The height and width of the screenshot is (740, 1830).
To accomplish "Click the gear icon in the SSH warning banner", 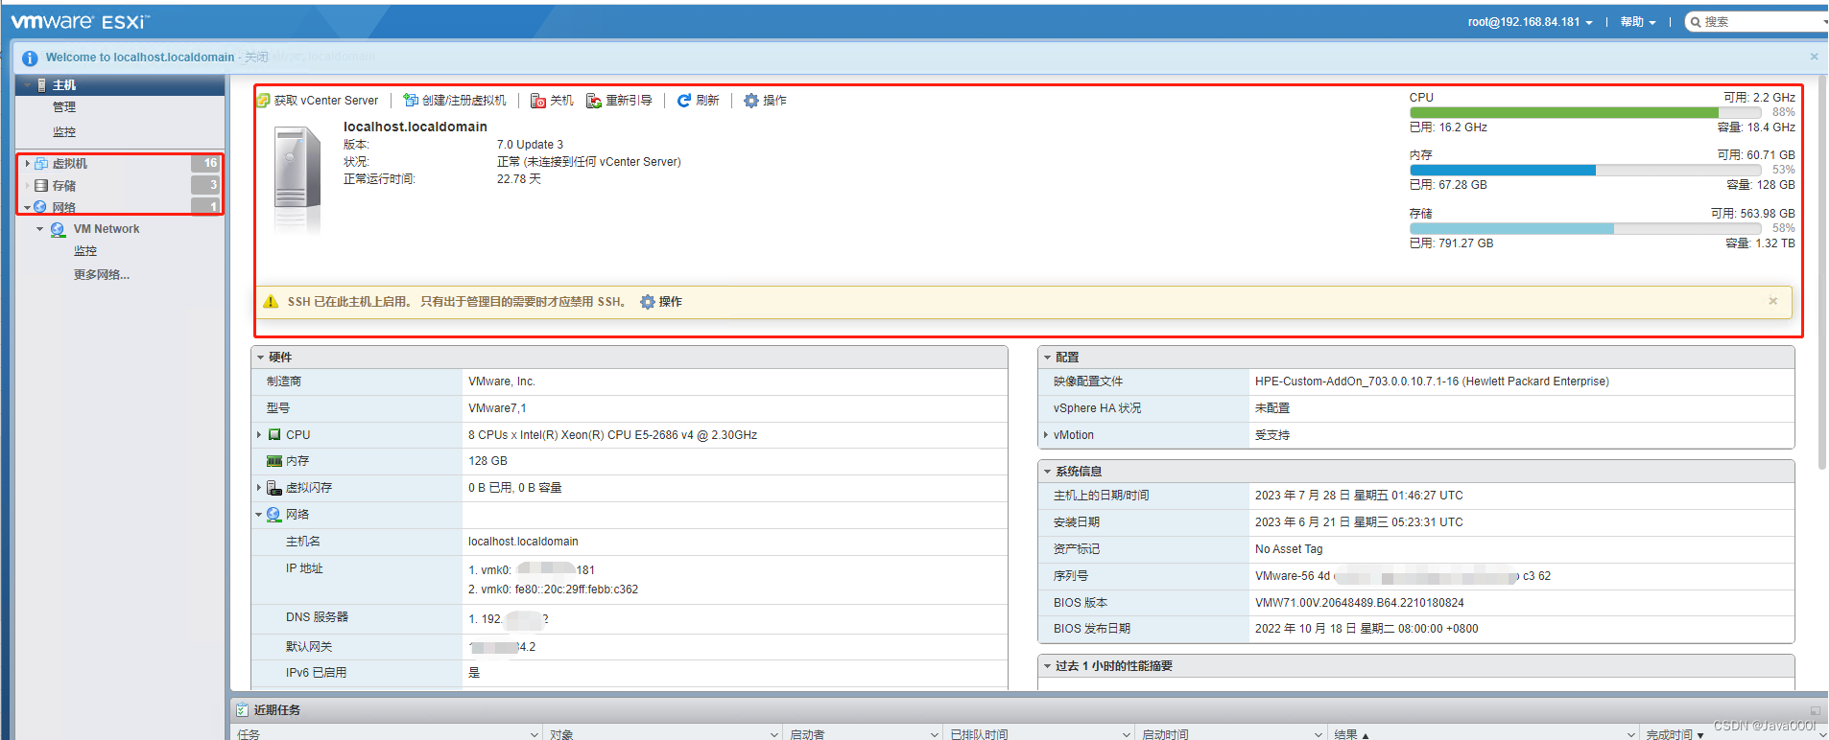I will [x=648, y=302].
